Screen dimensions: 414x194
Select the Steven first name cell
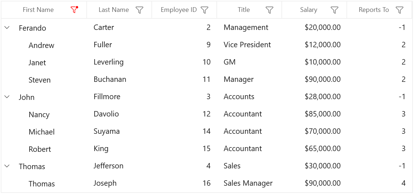click(x=40, y=80)
